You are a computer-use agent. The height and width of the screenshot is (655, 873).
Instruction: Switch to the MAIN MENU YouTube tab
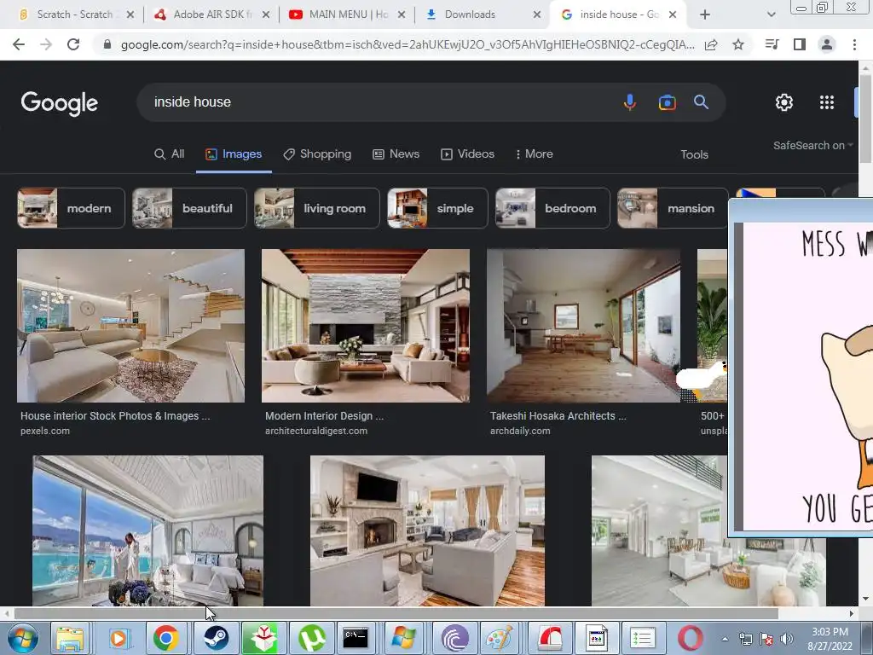(x=346, y=14)
